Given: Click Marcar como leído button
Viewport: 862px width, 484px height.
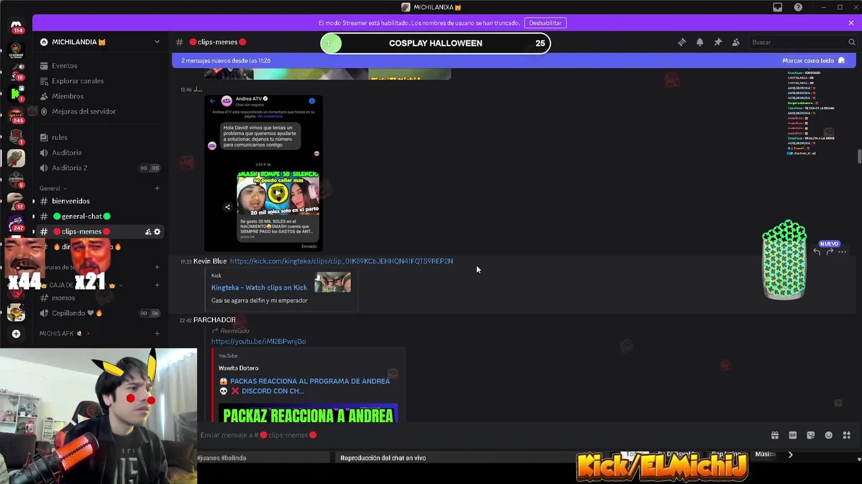Looking at the screenshot, I should 813,61.
